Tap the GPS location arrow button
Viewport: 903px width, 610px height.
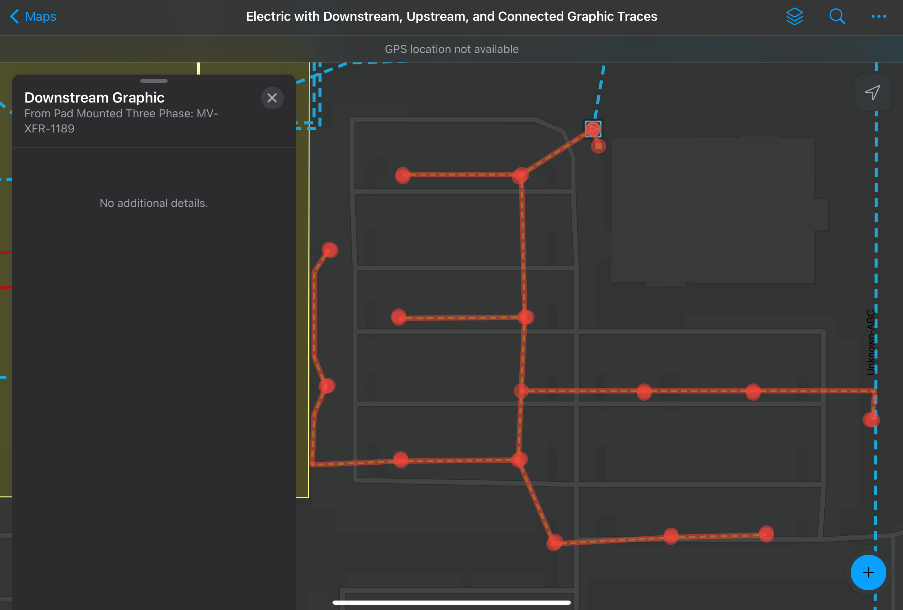(x=872, y=93)
